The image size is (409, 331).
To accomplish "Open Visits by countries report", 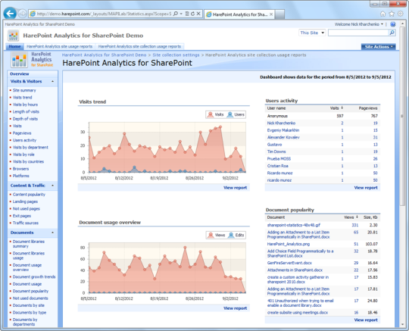I will (x=28, y=161).
